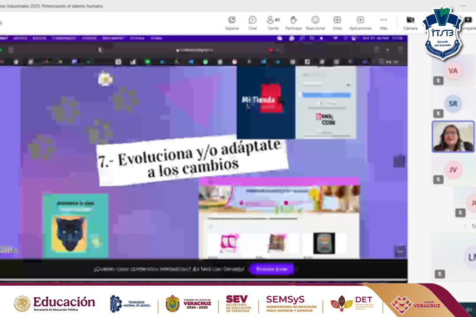Select the presenter's video thumbnail
476x317 pixels.
tap(453, 137)
